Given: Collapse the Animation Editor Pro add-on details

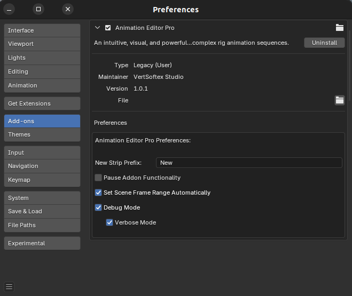Looking at the screenshot, I should 97,28.
